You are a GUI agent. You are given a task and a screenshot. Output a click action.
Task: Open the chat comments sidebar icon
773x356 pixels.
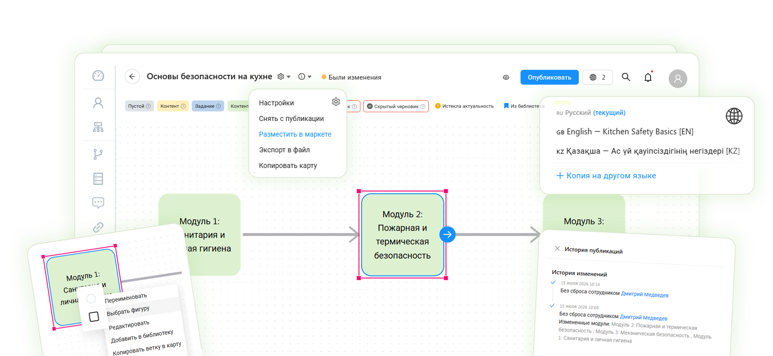coord(98,203)
